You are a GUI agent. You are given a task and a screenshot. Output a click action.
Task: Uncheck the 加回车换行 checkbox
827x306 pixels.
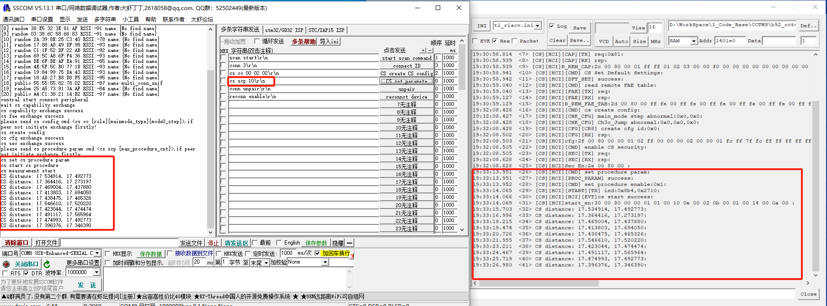click(x=317, y=253)
